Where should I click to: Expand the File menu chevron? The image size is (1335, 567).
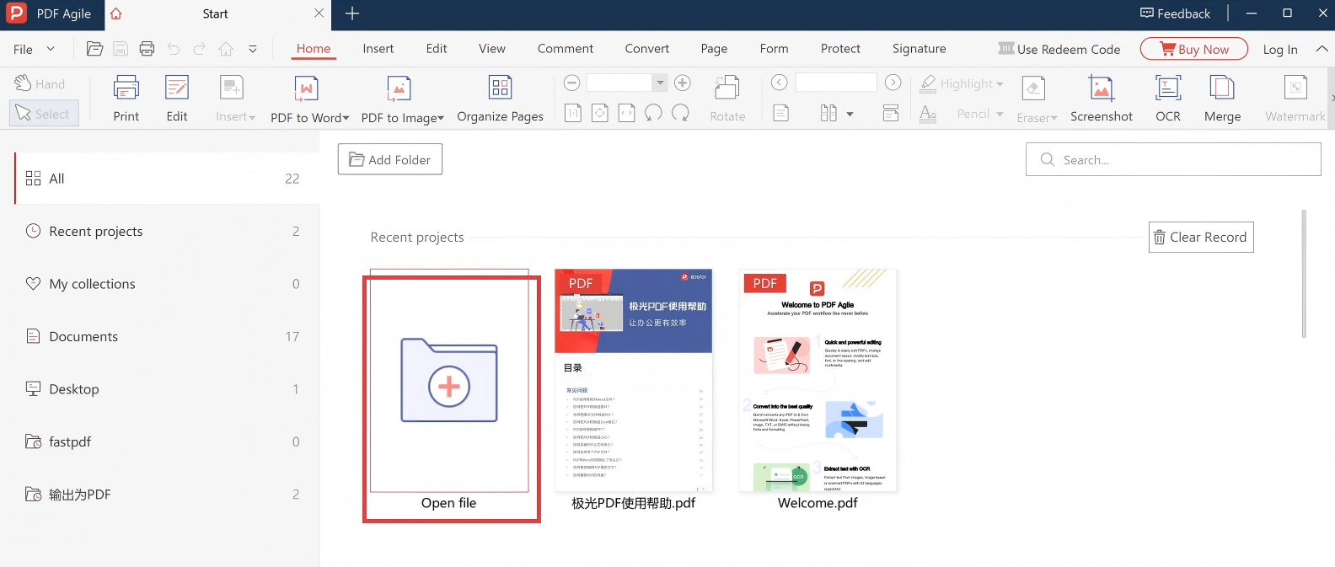[51, 49]
